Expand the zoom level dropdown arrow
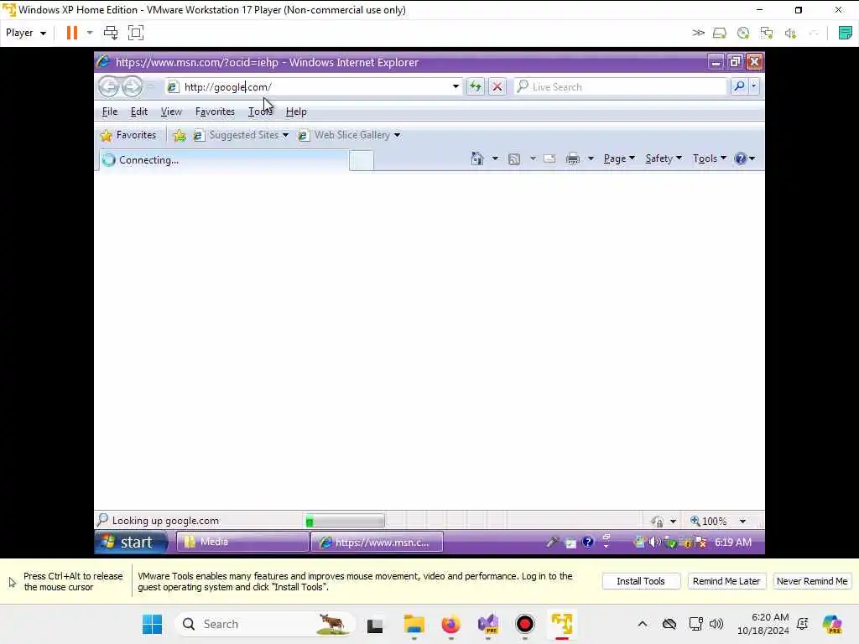This screenshot has height=644, width=859. point(742,522)
